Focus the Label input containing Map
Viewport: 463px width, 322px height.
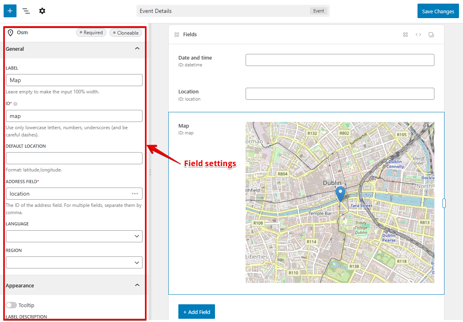coord(74,80)
